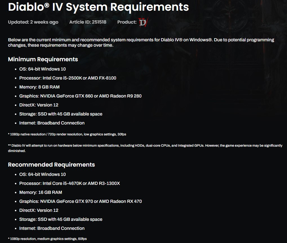This screenshot has height=243, width=287.
Task: Click the recommended Storage: SSD 45 GB line
Action: pos(61,219)
